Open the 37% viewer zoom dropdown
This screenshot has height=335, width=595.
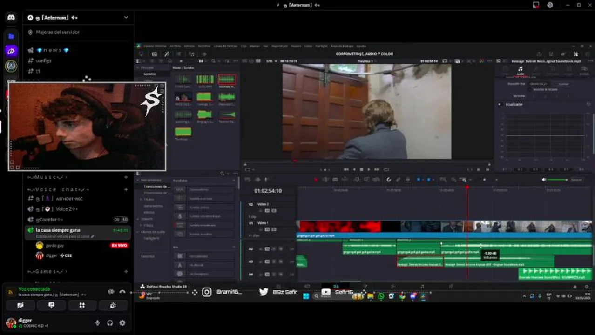pos(272,61)
